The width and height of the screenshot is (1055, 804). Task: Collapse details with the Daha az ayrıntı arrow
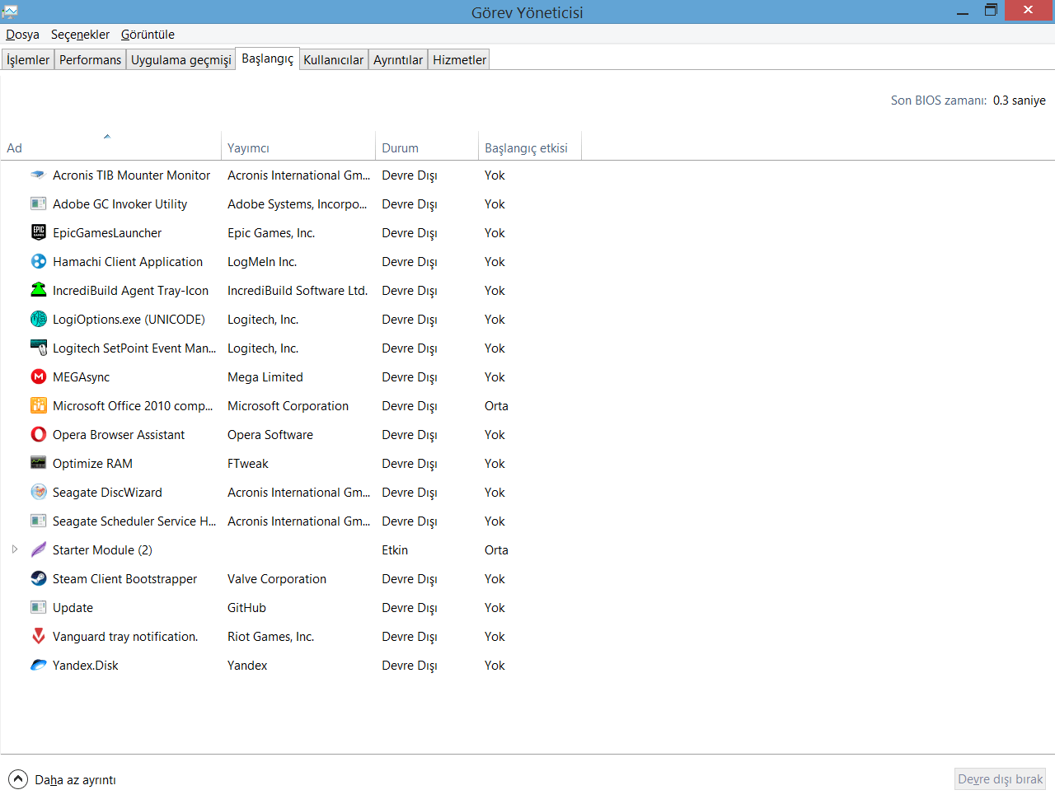pyautogui.click(x=17, y=779)
